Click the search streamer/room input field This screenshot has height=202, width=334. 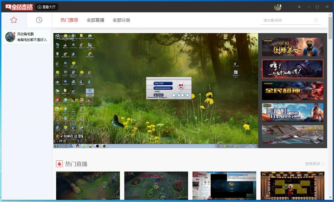287,20
